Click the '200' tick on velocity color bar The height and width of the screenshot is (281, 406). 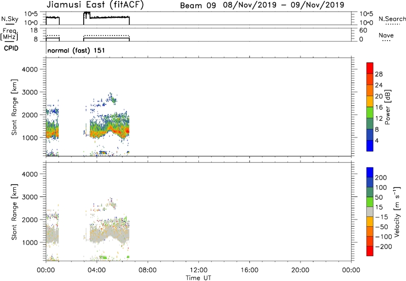(x=381, y=178)
